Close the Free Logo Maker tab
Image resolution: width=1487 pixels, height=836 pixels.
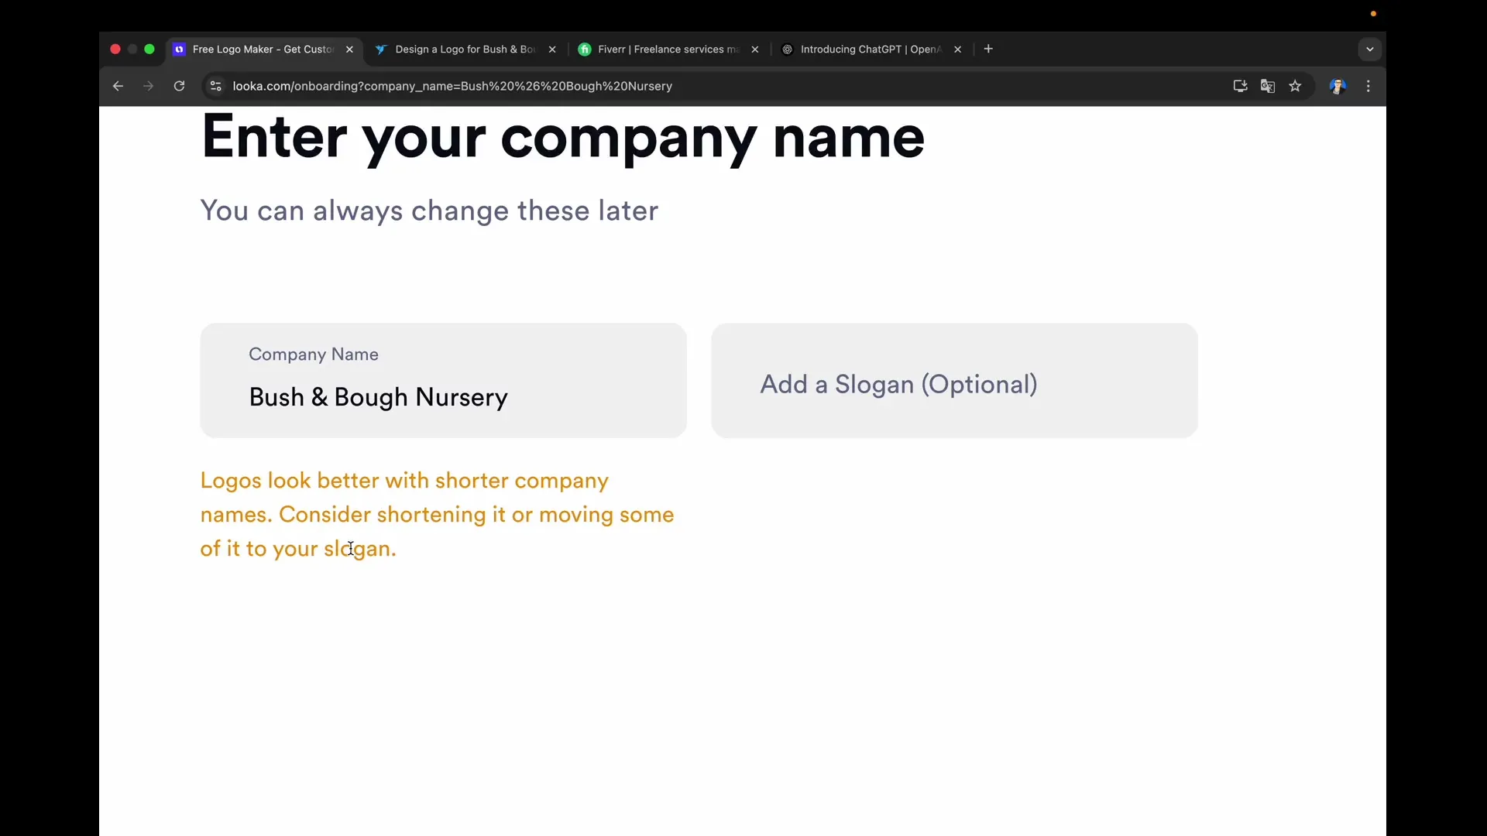pos(349,50)
